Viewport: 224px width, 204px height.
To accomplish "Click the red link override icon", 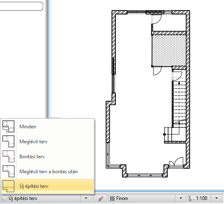I will pos(101,199).
